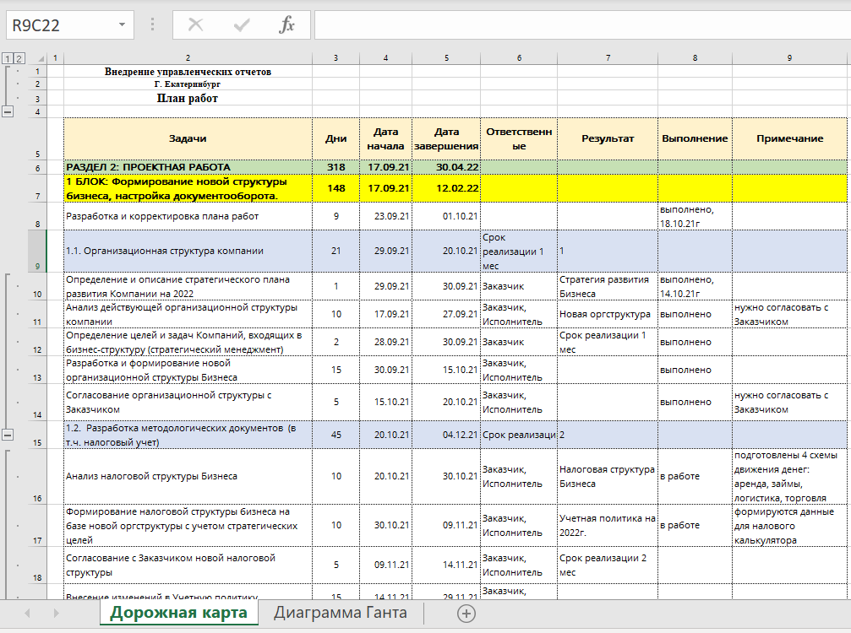The height and width of the screenshot is (633, 851).
Task: Select the Задачи header cell
Action: pos(188,138)
